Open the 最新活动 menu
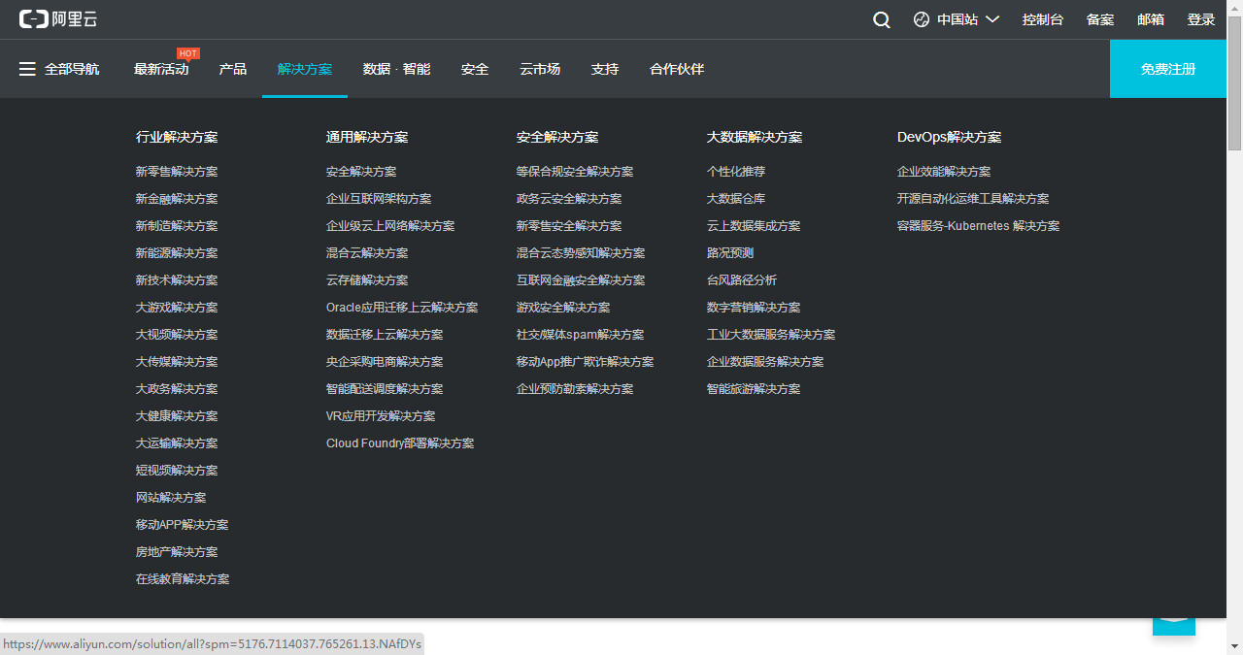This screenshot has width=1243, height=655. click(x=161, y=69)
